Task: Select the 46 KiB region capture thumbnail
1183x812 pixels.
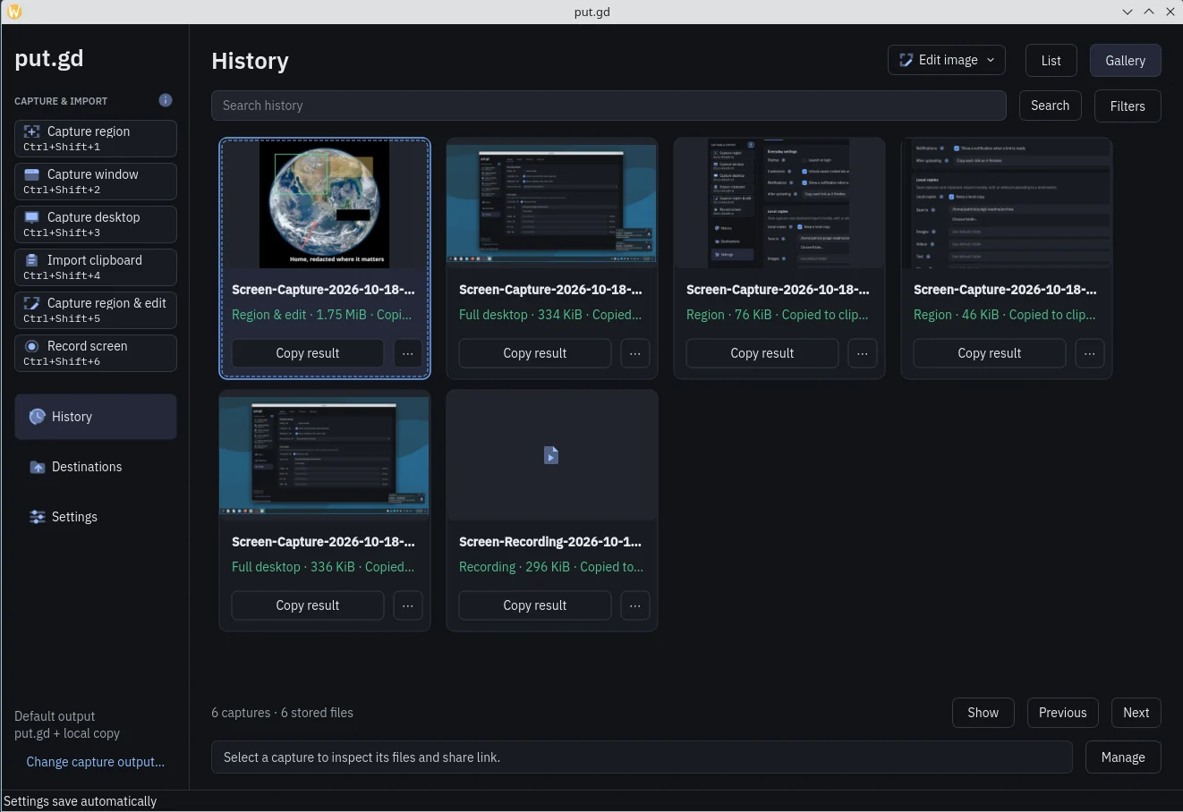Action: click(1007, 205)
